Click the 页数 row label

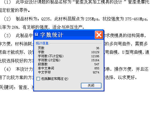click(41, 48)
